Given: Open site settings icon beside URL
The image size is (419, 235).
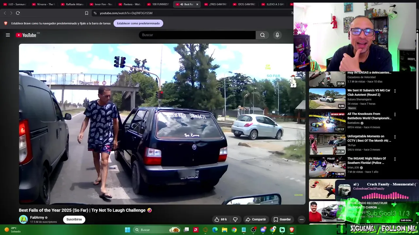Looking at the screenshot, I should (x=95, y=13).
